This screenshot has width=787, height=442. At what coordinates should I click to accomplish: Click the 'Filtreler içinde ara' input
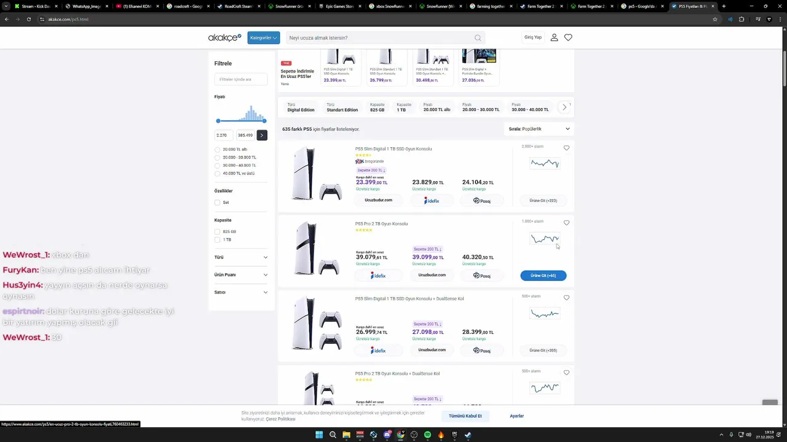point(241,79)
